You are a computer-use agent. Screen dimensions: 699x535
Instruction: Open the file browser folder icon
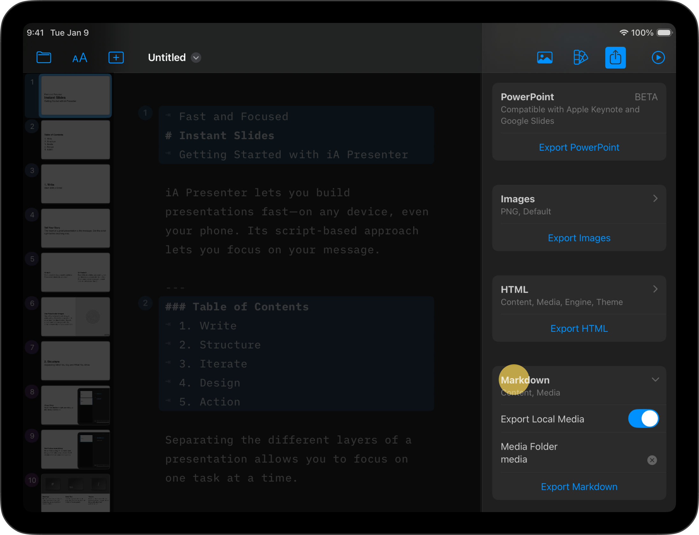[x=44, y=58]
